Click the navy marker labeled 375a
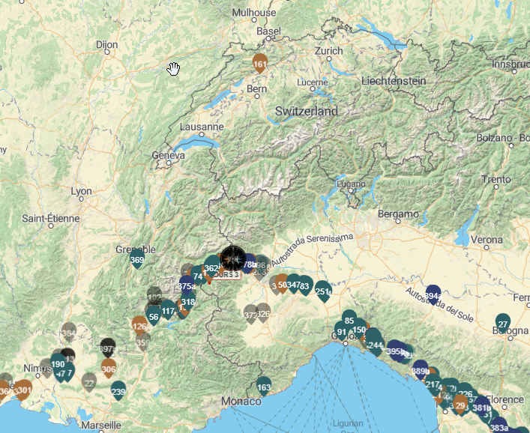Screen dimensions: 530x433 (x=187, y=285)
